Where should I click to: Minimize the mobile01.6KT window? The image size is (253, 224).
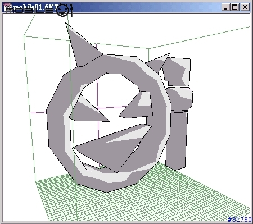[225, 7]
